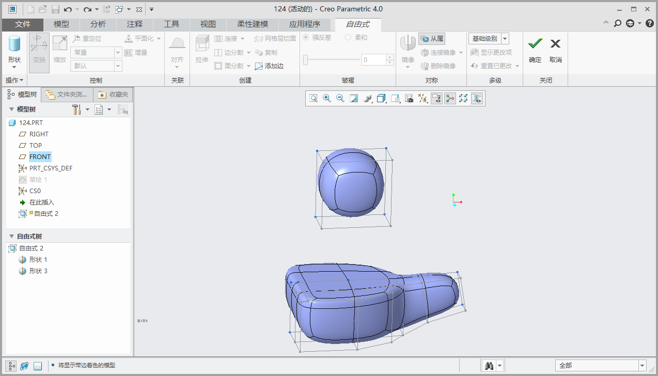658x376 pixels.
Task: Select the 强反差 radio button
Action: pos(306,38)
